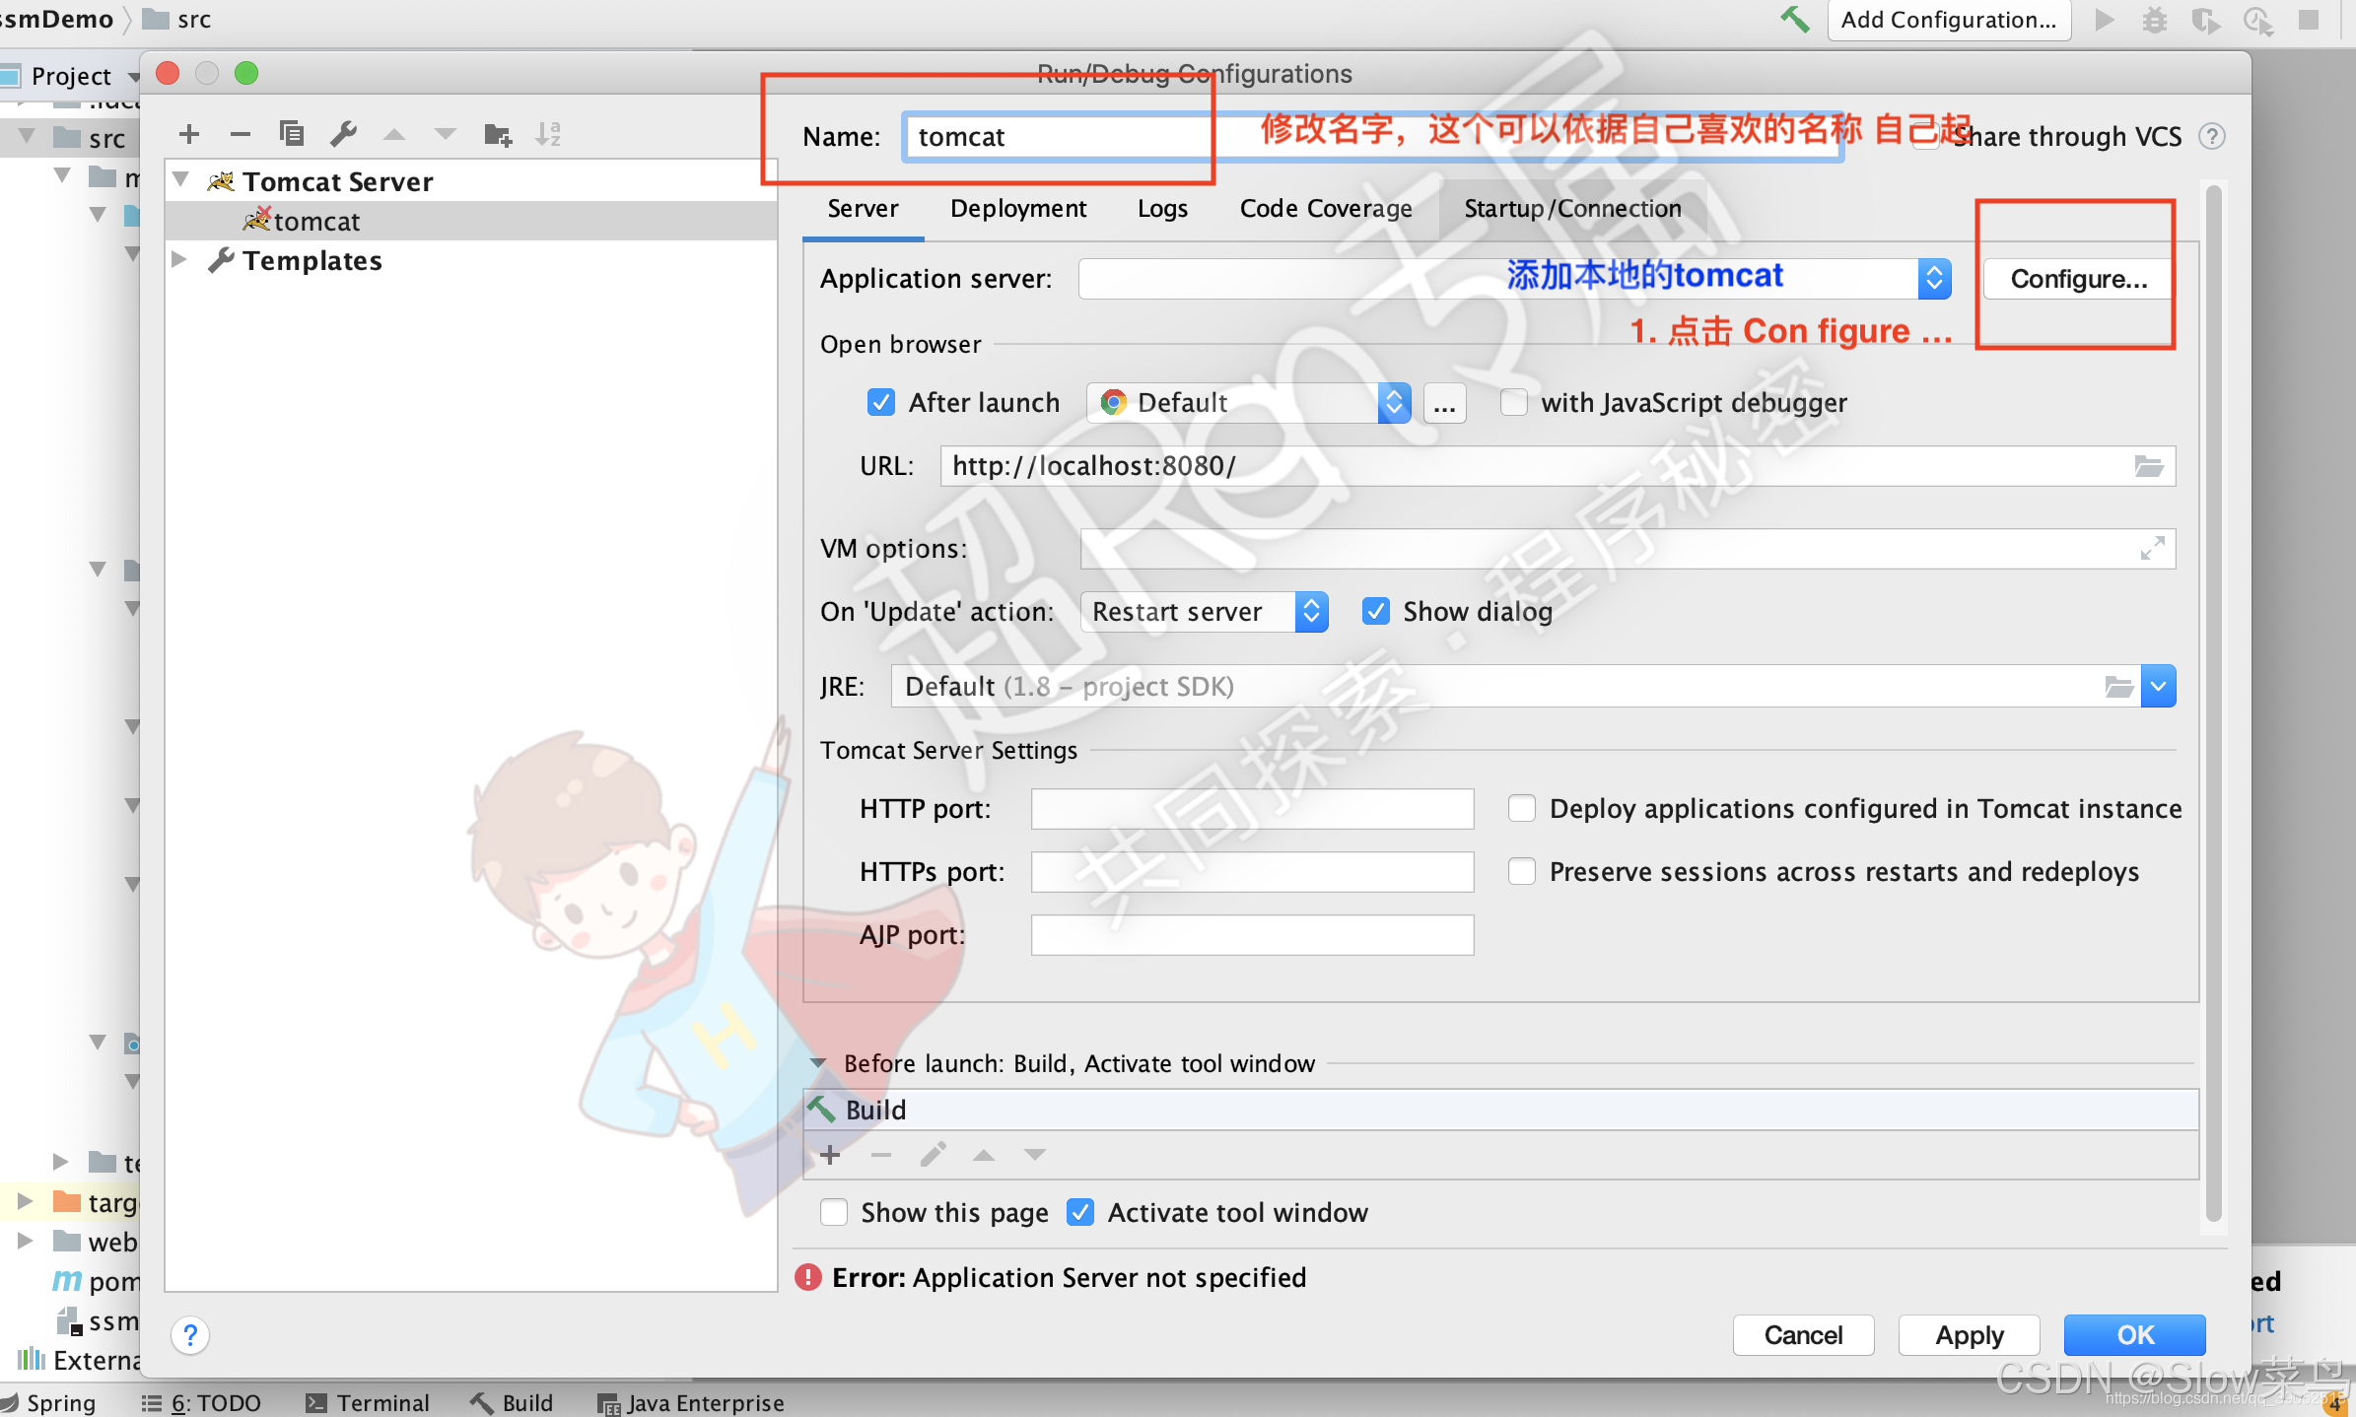Collapse the Before launch section
This screenshot has width=2356, height=1417.
818,1063
